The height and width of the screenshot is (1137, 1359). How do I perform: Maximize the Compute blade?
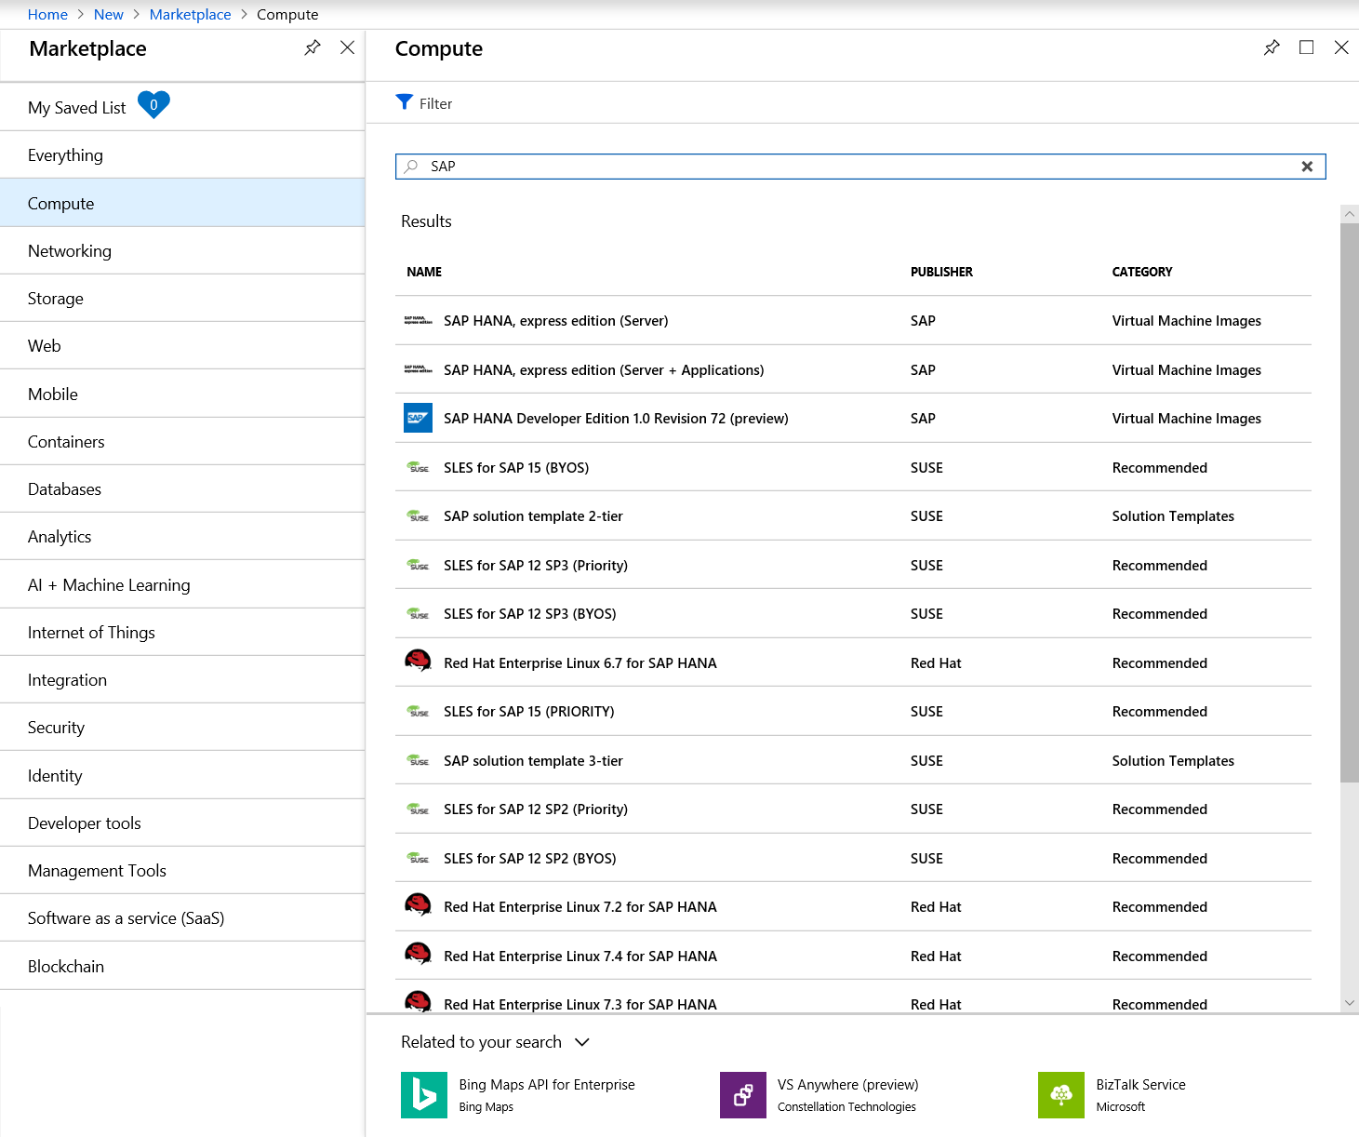(1306, 47)
